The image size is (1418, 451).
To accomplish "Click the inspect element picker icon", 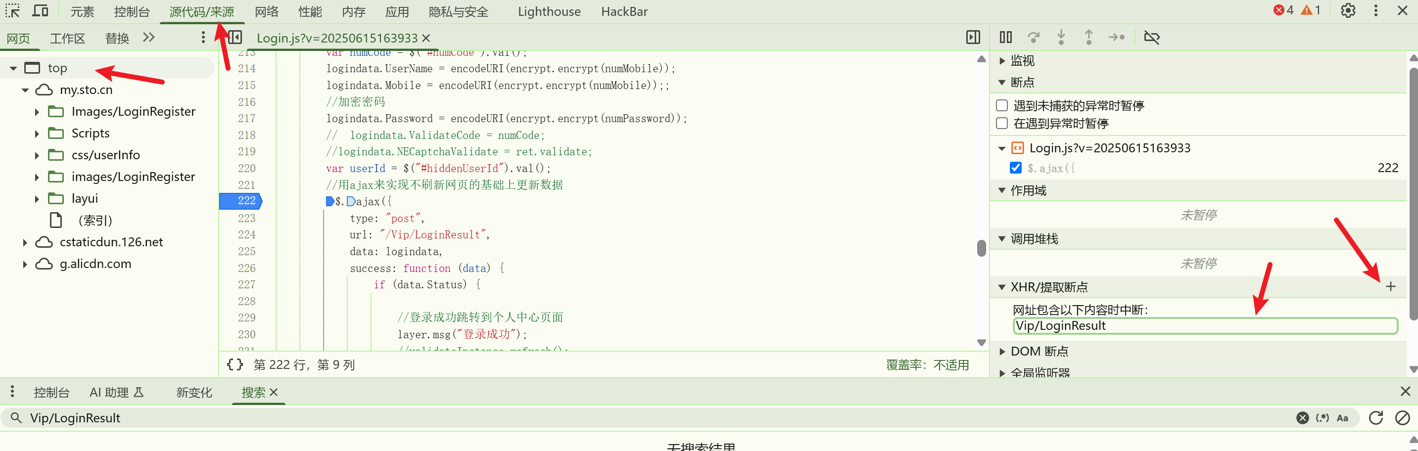I will [12, 11].
